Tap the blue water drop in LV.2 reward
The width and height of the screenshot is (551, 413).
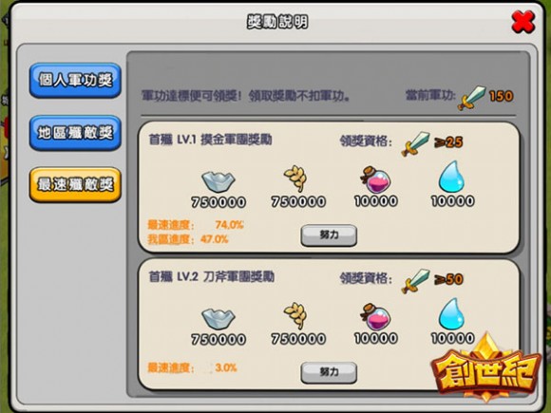451,313
